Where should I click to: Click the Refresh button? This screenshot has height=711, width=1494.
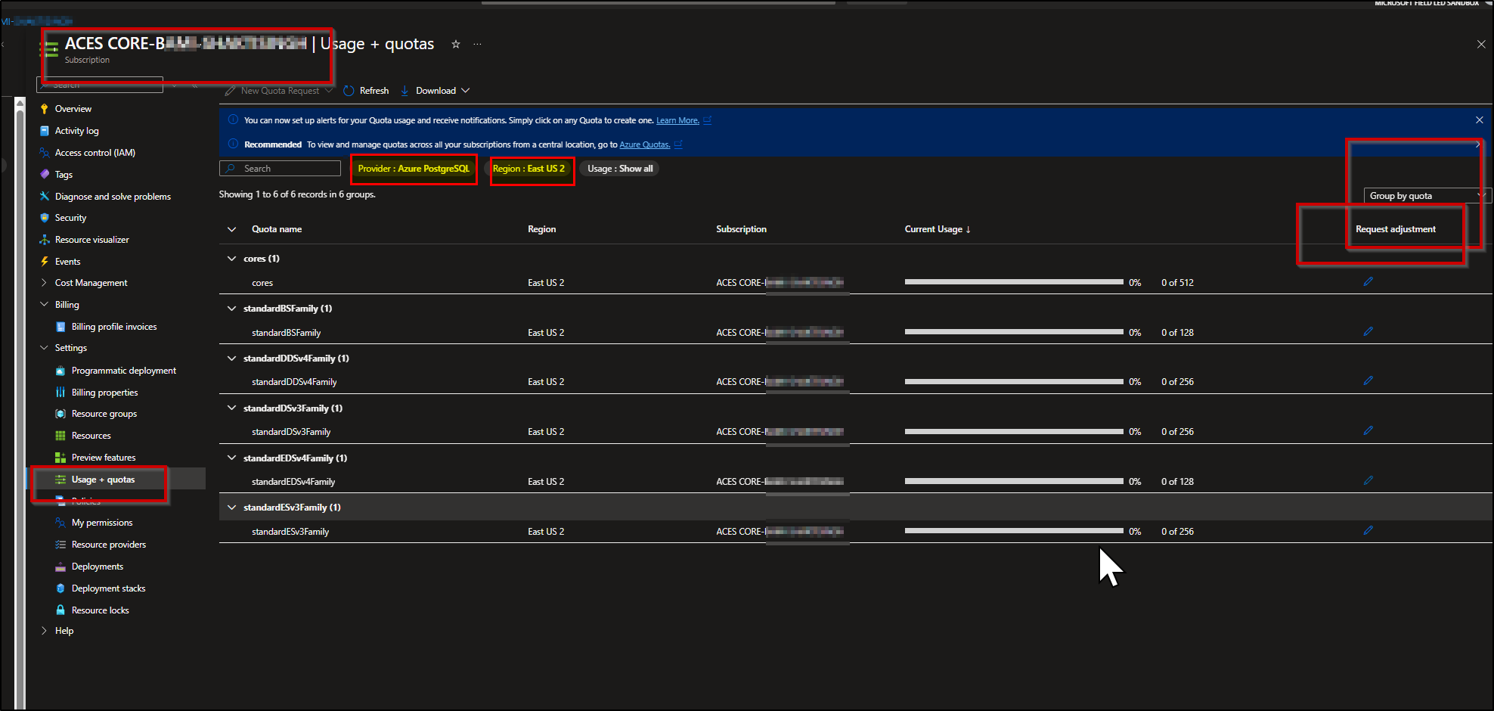[367, 91]
